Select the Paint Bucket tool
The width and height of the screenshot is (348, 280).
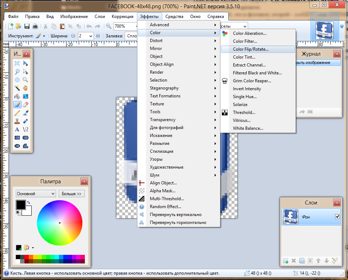pos(17,96)
